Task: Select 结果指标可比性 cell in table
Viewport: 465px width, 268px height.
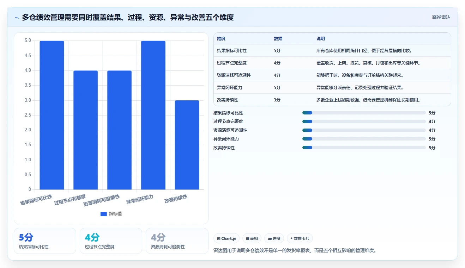Action: click(232, 51)
